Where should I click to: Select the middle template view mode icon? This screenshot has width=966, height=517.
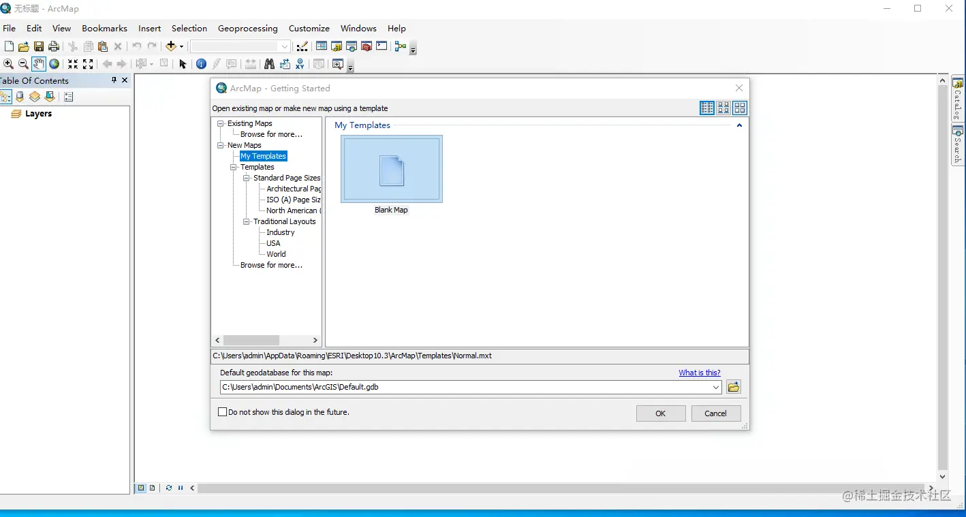point(723,108)
